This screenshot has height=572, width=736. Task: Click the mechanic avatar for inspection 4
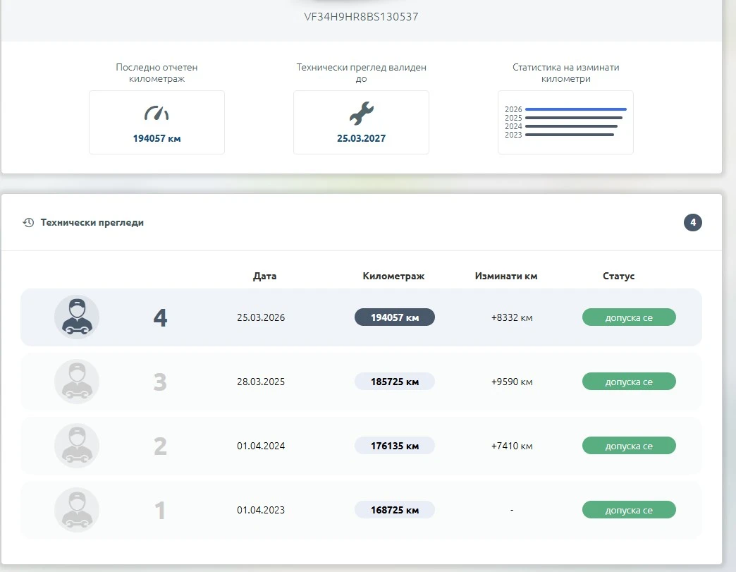tap(77, 317)
